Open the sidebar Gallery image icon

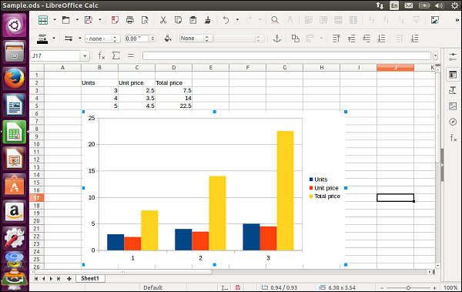[453, 106]
